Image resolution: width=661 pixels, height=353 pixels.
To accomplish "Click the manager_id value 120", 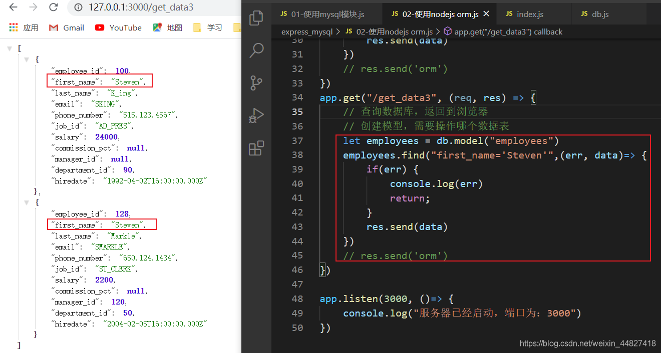I will 118,302.
